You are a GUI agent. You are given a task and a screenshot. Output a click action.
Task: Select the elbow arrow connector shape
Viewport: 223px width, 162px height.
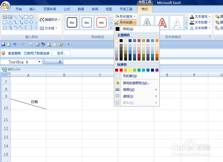click(x=21, y=22)
